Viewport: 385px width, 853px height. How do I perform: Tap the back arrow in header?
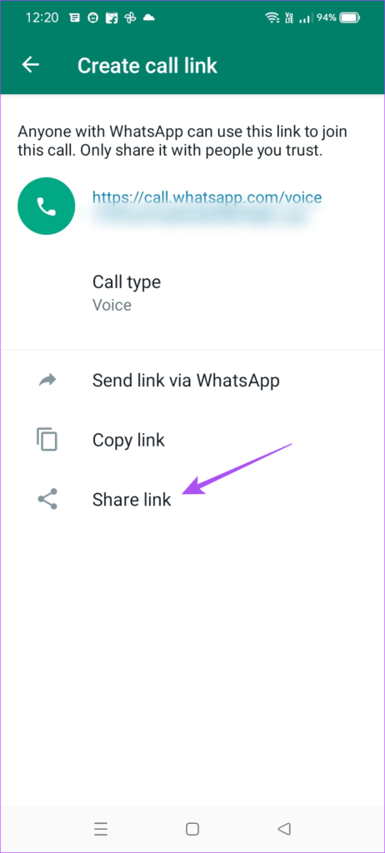(31, 65)
